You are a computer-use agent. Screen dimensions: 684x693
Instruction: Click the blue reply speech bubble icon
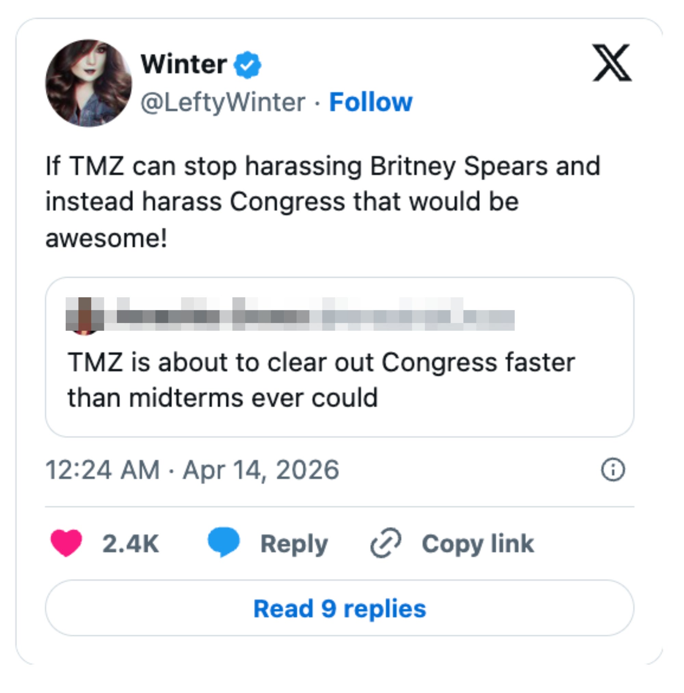click(x=223, y=542)
